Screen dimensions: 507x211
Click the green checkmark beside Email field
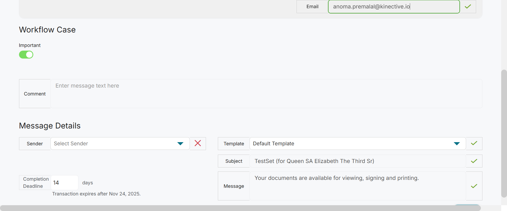pos(468,7)
